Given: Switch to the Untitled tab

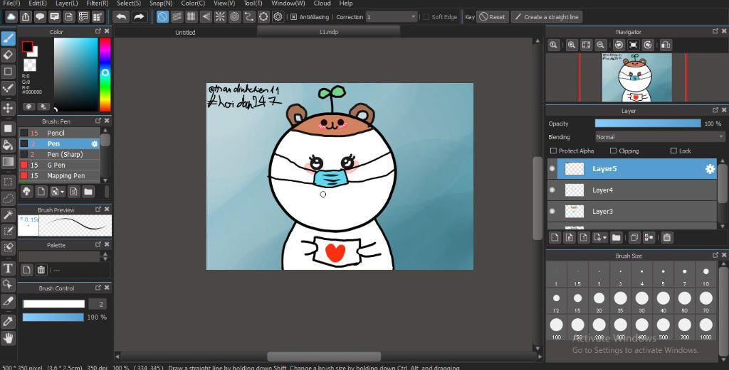Looking at the screenshot, I should pyautogui.click(x=185, y=32).
